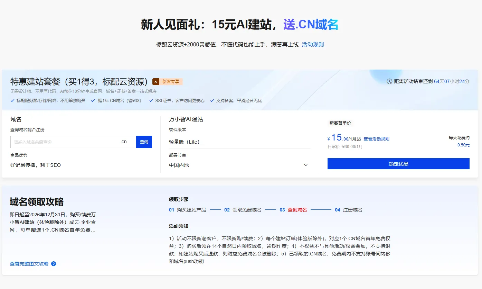Image resolution: width=482 pixels, height=289 pixels.
Task: Click the 活动须知 heading
Action: pyautogui.click(x=179, y=226)
